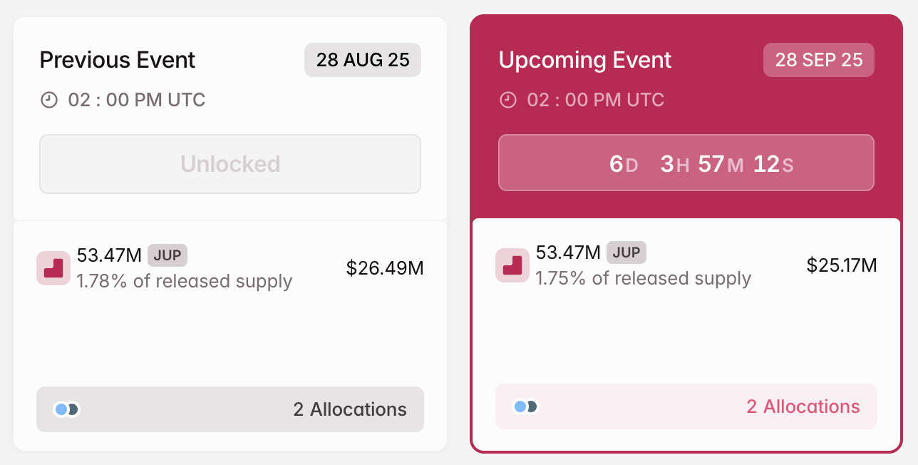
Task: Click the countdown timer bar
Action: (x=686, y=163)
